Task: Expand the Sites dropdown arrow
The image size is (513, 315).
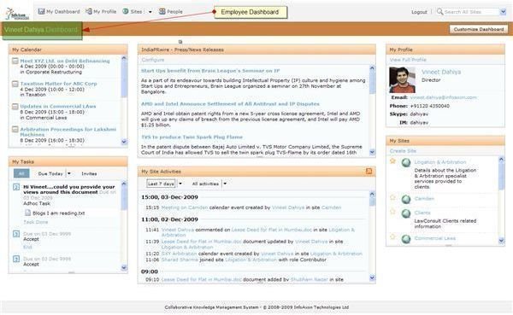Action: coord(150,12)
